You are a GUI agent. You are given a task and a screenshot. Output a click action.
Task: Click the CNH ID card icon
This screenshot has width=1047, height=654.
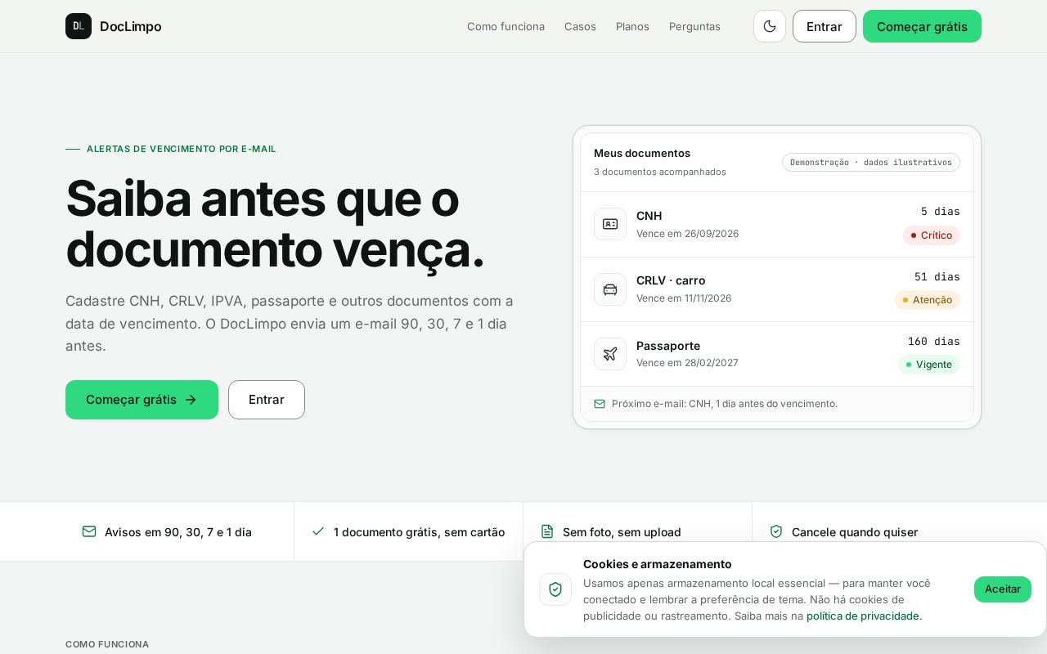pyautogui.click(x=610, y=224)
